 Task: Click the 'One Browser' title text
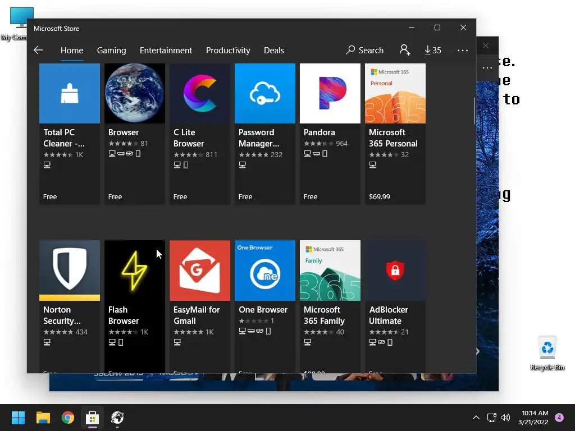click(263, 310)
